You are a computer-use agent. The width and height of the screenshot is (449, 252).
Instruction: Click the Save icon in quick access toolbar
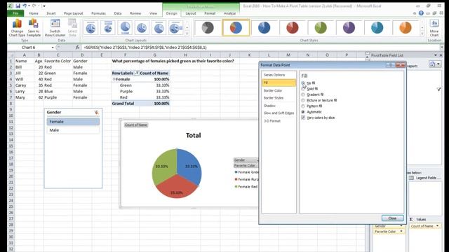[18, 6]
